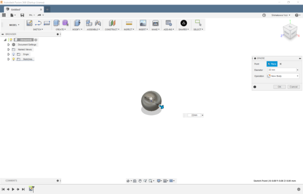Toggle the Sketches folder lightbulb
The image size is (303, 194).
coord(14,59)
